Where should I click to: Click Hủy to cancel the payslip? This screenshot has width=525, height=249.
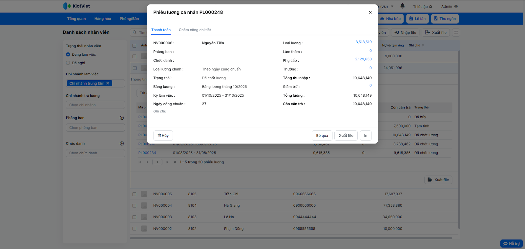[x=163, y=136]
